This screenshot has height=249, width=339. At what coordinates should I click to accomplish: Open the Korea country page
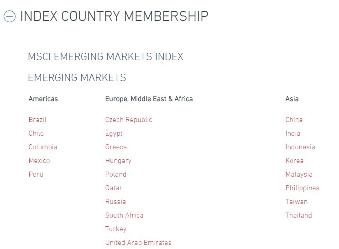coord(294,161)
